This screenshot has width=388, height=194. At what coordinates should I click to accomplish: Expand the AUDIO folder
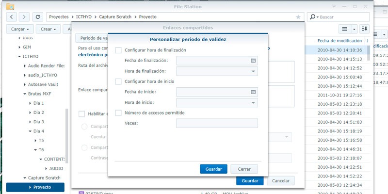(x=46, y=168)
